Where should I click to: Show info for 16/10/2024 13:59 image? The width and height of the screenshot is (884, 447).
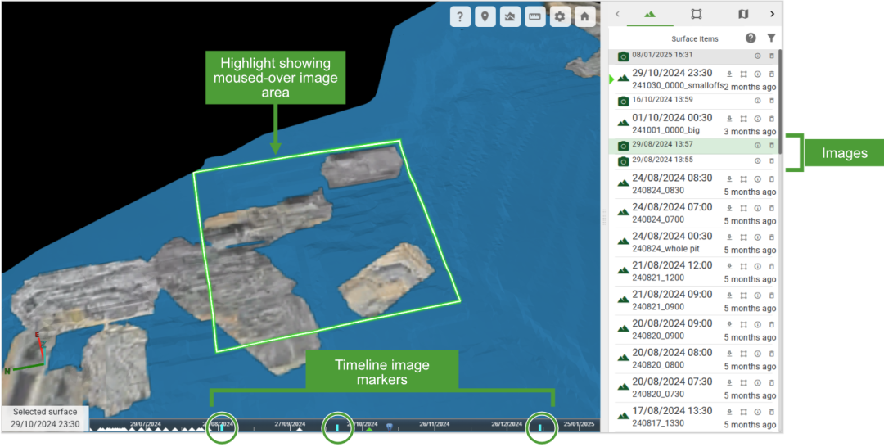click(758, 101)
